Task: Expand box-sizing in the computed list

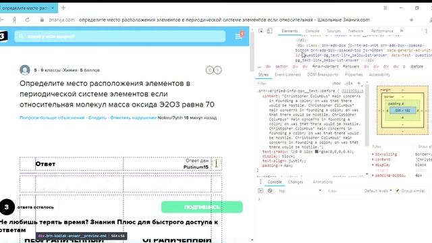Action: 373,155
